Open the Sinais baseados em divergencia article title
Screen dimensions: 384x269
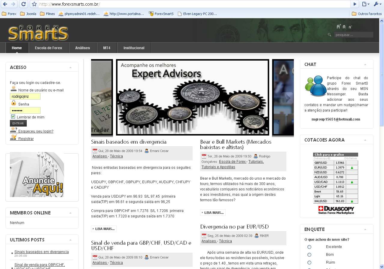129,142
